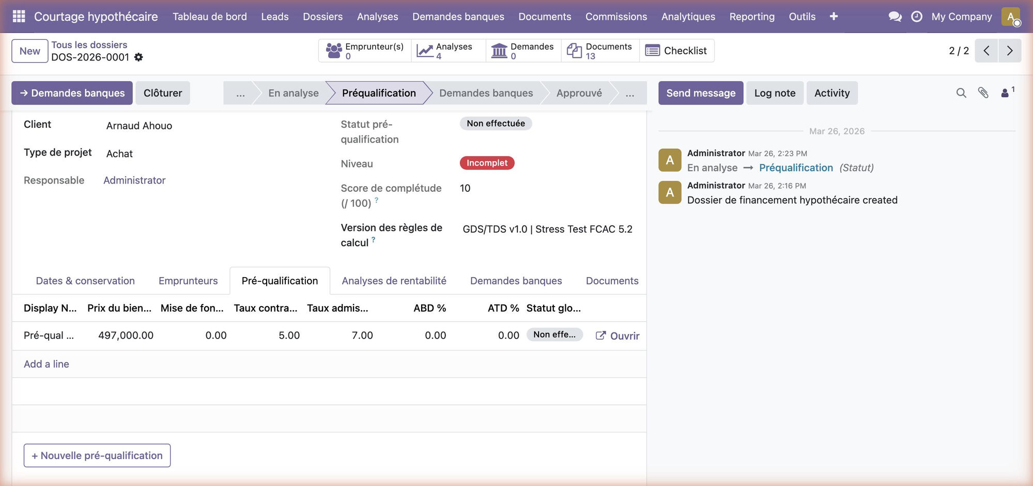
Task: Set status to En analyse
Action: 293,93
